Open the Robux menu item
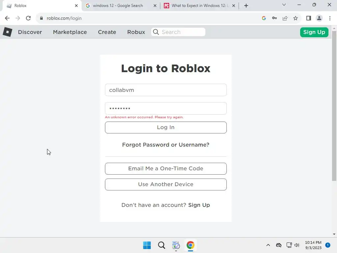This screenshot has height=253, width=337. [x=136, y=32]
